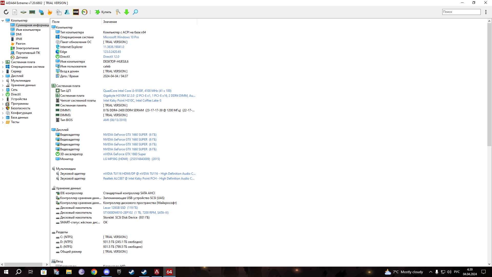
Task: Open the Intel Kaby Point H310C chipset link
Action: [x=132, y=101]
